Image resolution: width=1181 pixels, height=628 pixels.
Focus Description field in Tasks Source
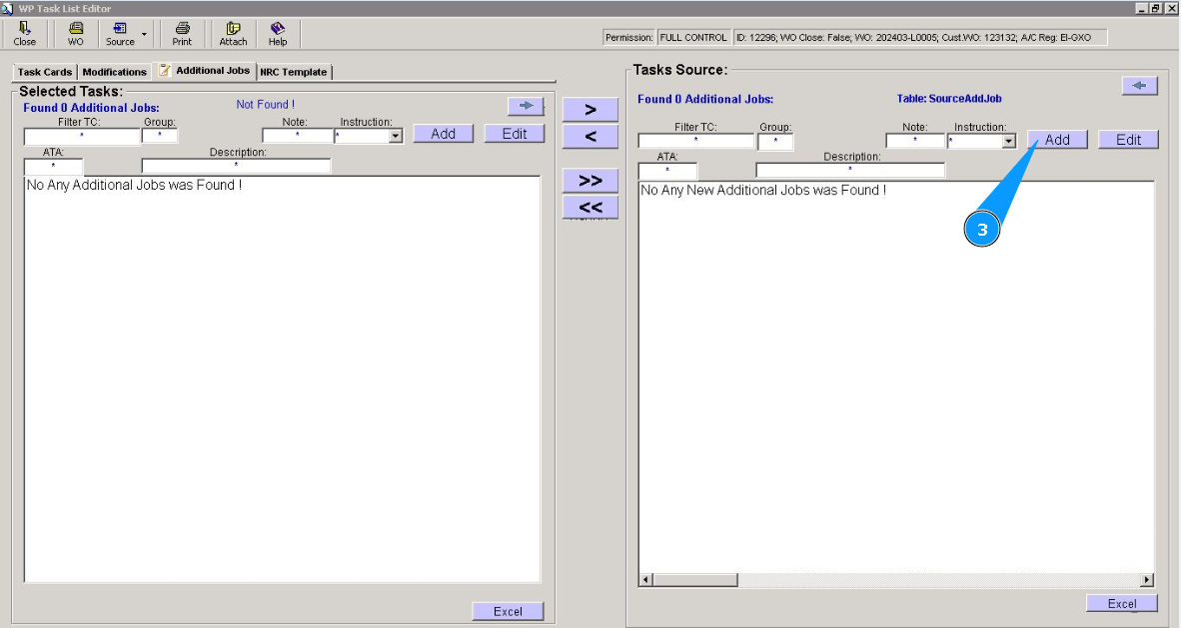[850, 171]
